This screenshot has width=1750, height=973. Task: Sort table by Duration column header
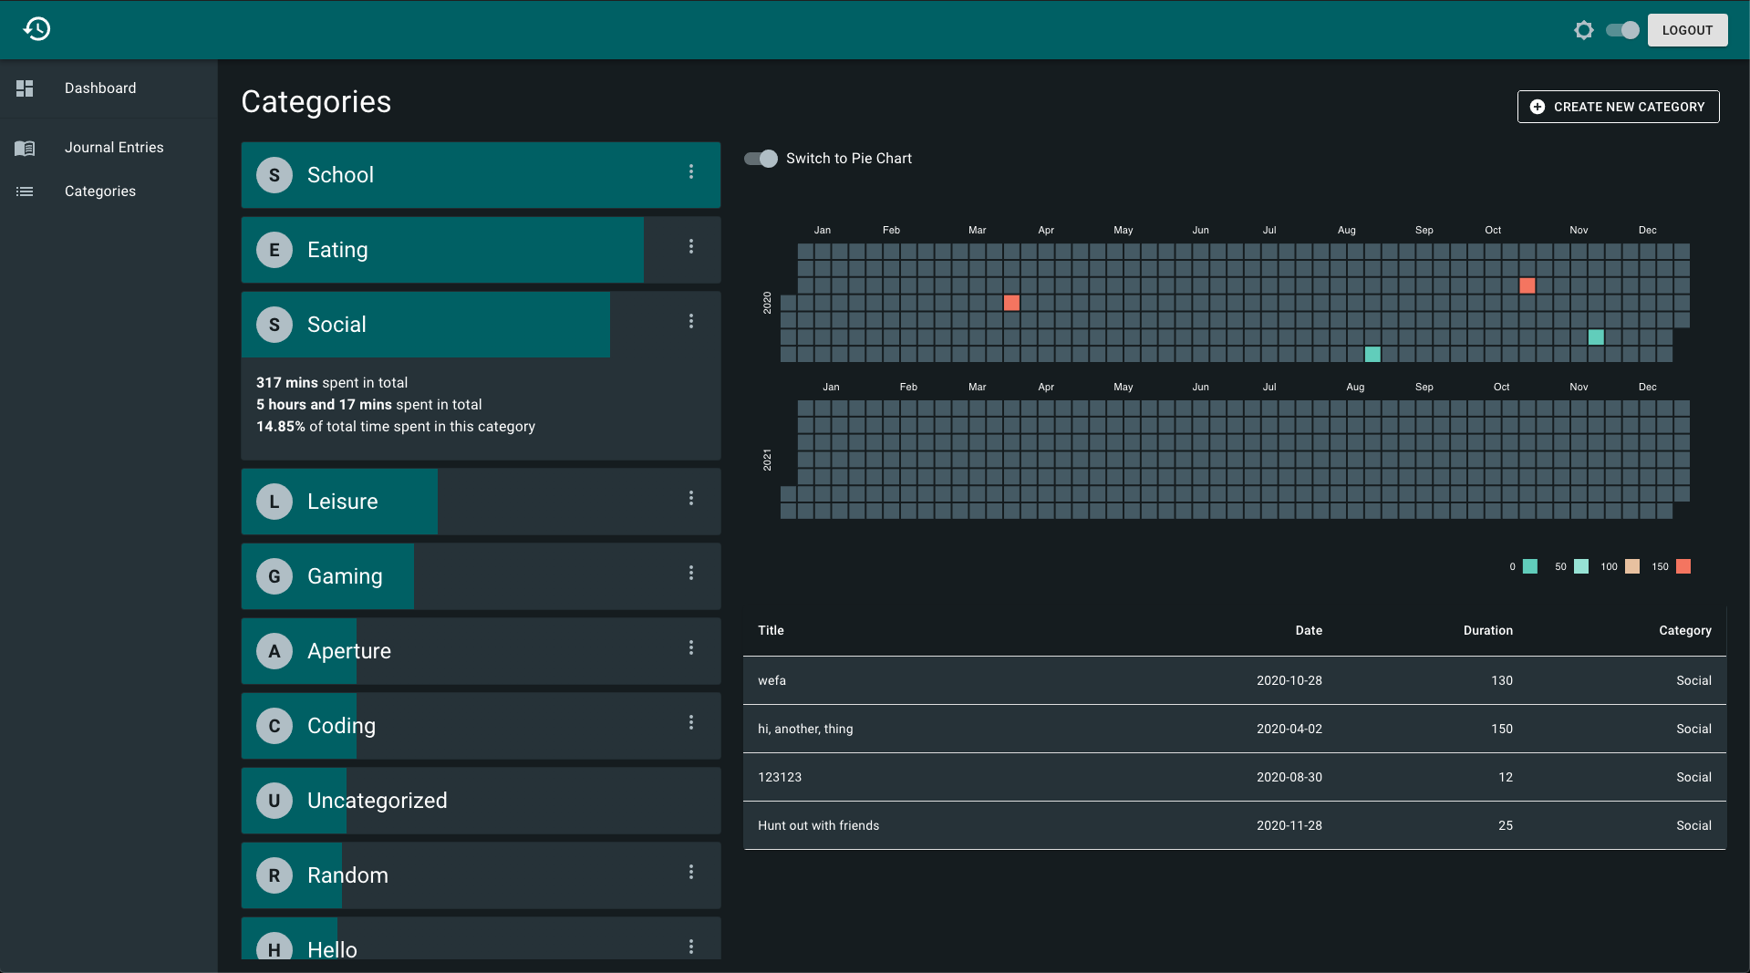(x=1487, y=630)
